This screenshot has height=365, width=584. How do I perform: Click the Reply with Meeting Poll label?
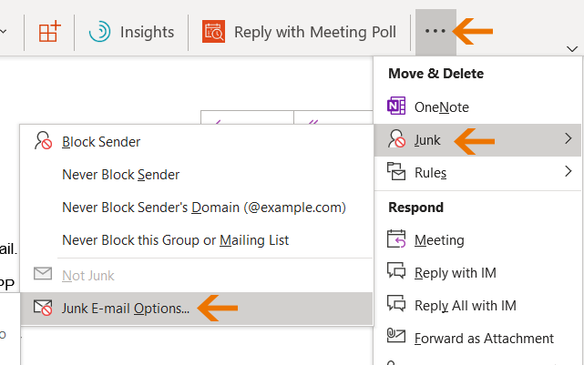point(314,32)
